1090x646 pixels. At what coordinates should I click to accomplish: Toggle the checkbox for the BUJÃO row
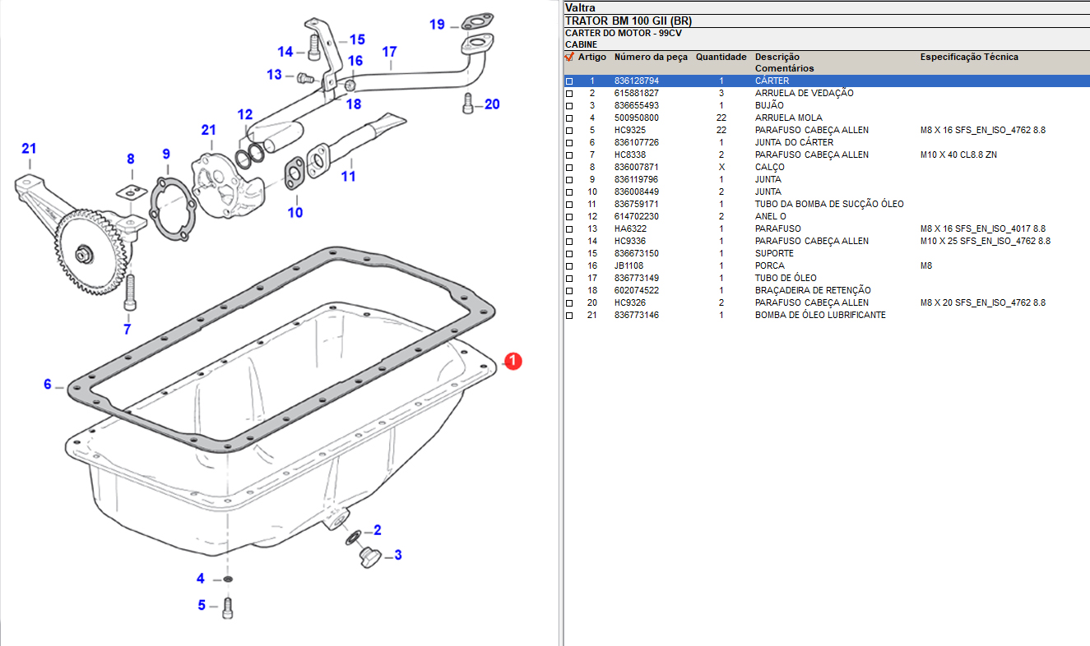569,106
